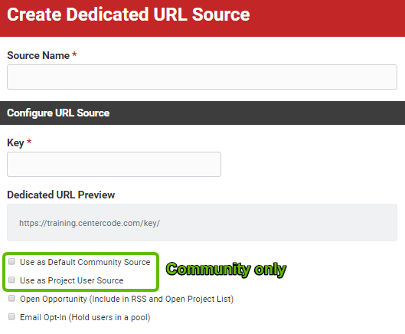Click the Source Name field label
405x334 pixels.
38,56
